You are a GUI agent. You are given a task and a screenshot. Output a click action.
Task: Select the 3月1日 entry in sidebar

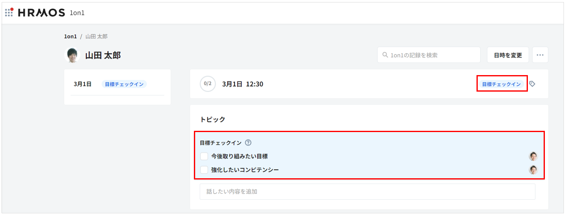coord(82,84)
